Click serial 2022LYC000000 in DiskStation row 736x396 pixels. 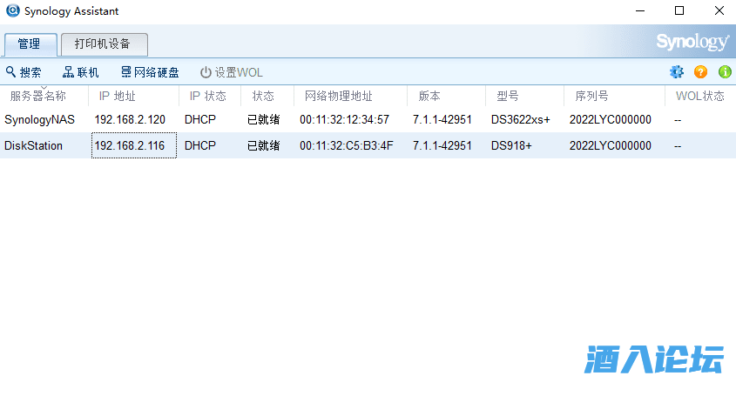pos(611,145)
